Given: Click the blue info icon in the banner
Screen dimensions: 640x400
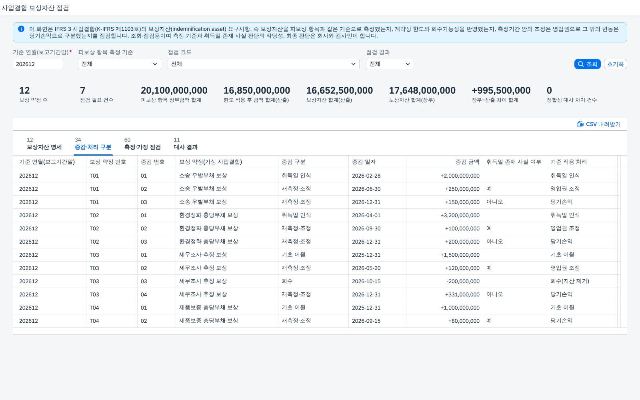Looking at the screenshot, I should 21,29.
